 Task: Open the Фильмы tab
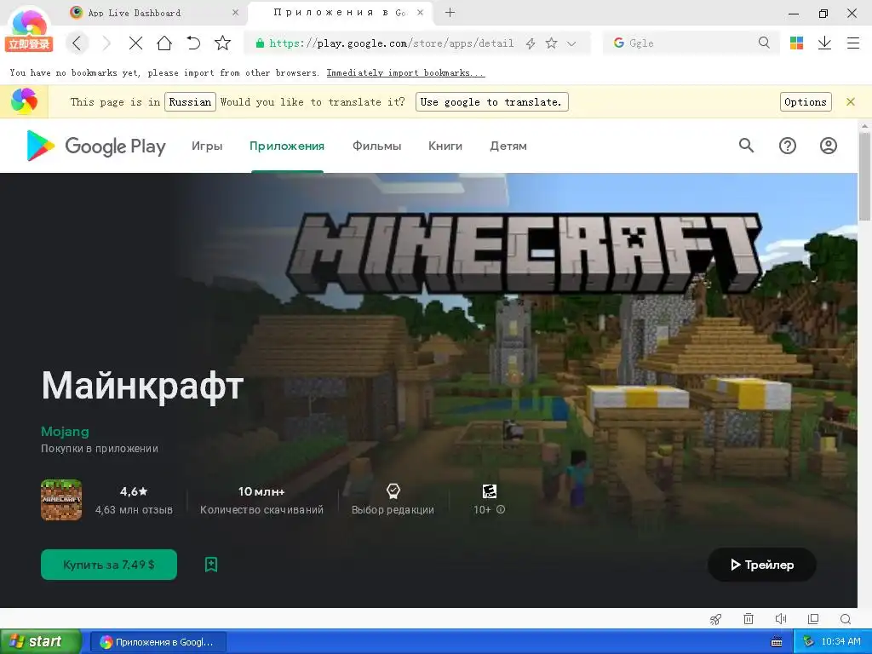point(377,146)
